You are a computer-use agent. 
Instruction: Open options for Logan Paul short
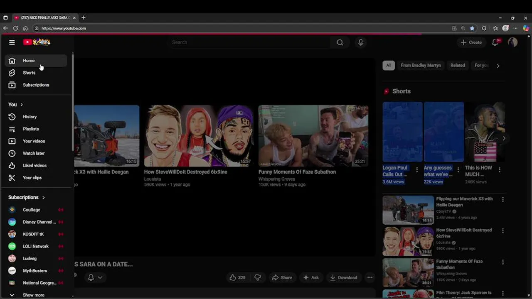417,170
